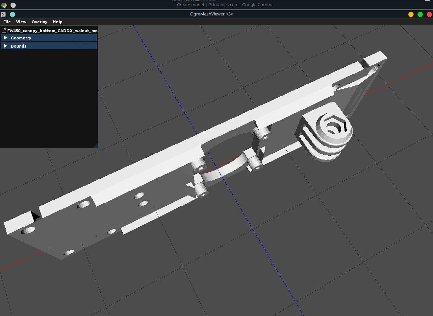This screenshot has height=316, width=433.
Task: Click the teal circle button in OgreMeshViewer titlebar
Action: coord(13,14)
